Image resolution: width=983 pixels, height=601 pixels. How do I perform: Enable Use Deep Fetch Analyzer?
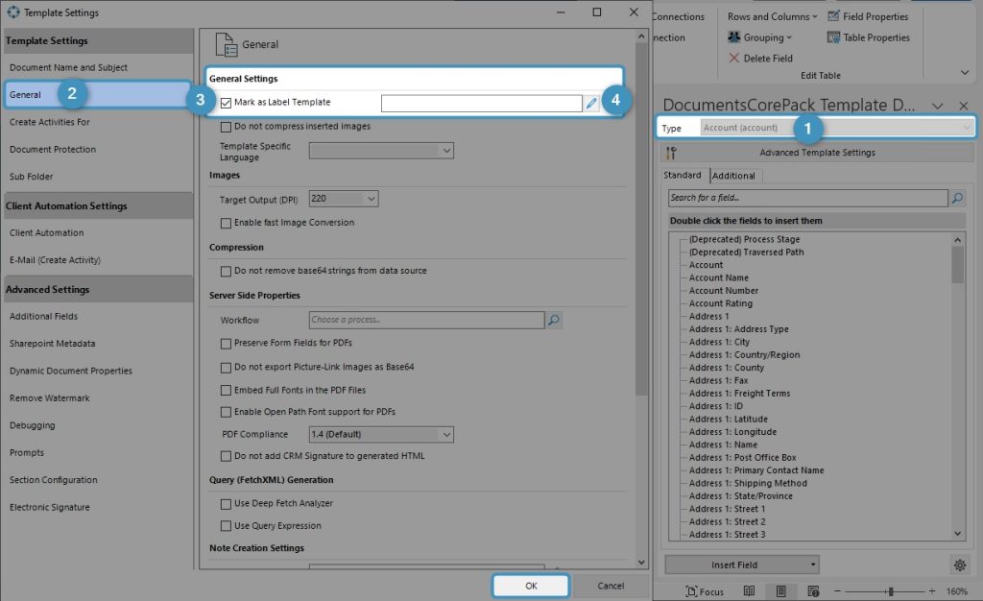[226, 504]
